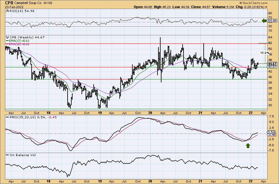The height and width of the screenshot is (184, 279).
Task: Click the On Balance Vol panel label
Action: coord(23,155)
